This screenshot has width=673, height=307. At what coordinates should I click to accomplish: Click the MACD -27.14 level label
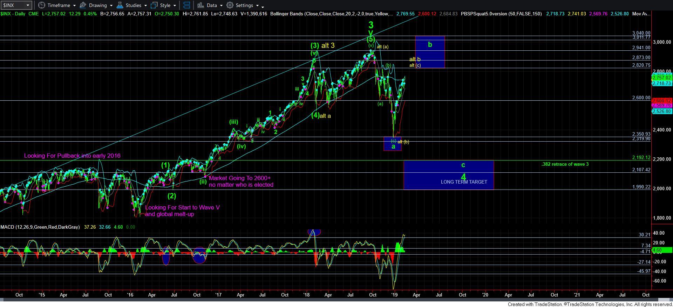(x=644, y=262)
